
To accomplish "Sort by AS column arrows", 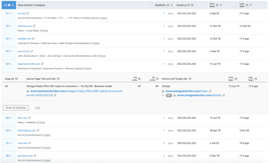I will click(13, 5).
